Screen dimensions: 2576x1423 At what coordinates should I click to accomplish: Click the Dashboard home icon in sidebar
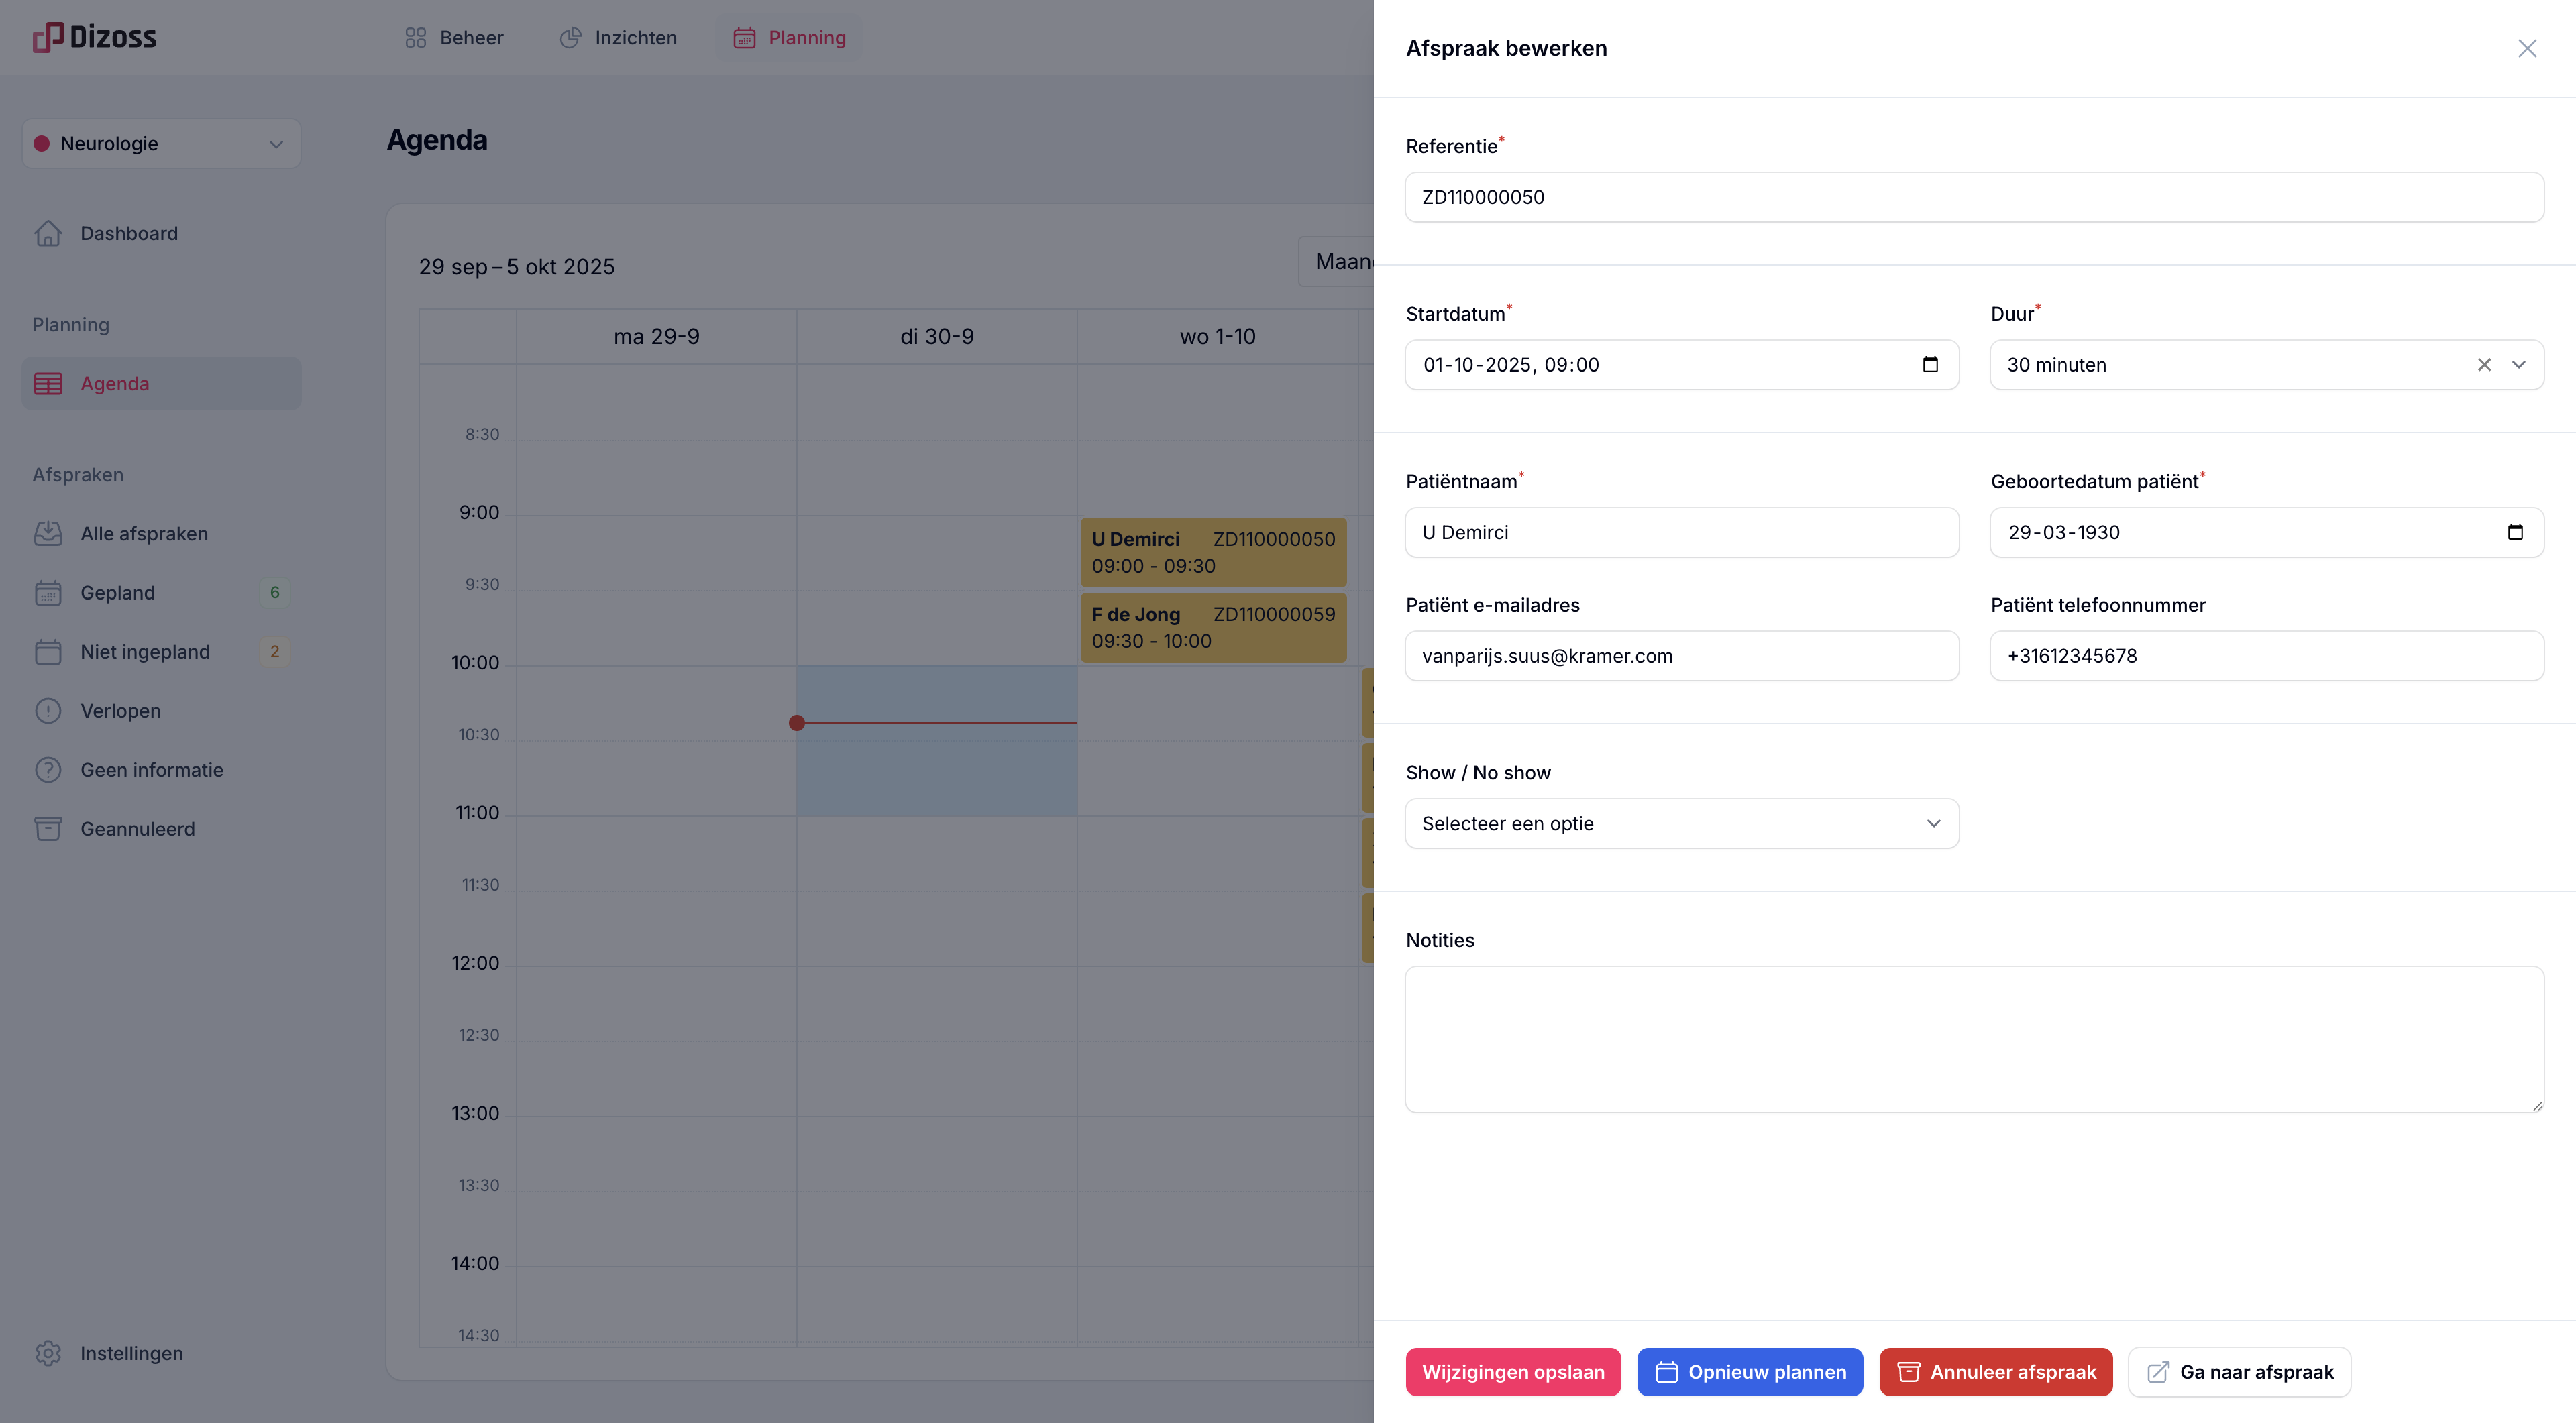(x=48, y=233)
